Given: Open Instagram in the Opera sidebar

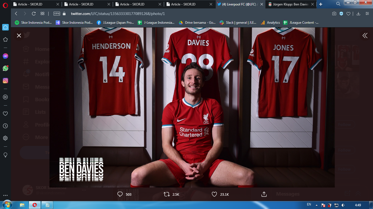Looking at the screenshot, I should [5, 81].
